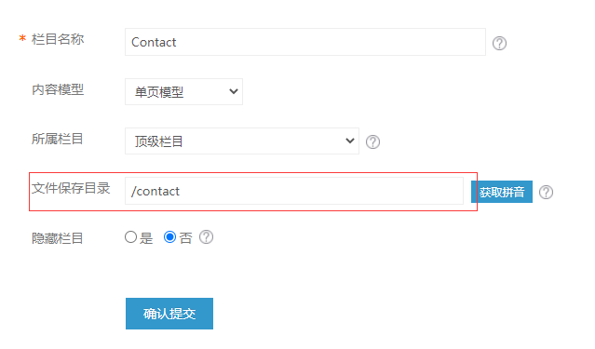Screen dimensions: 595x349
Task: Click the 隐藏栏目 label text
Action: [58, 238]
